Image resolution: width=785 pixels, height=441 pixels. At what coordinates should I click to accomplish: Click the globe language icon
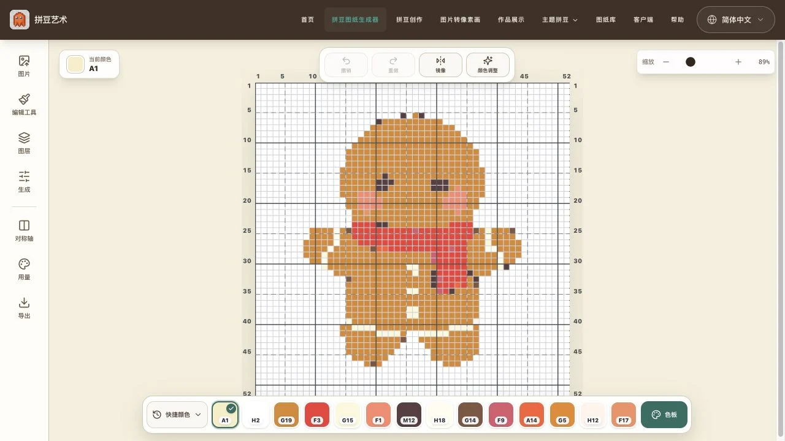(x=712, y=20)
